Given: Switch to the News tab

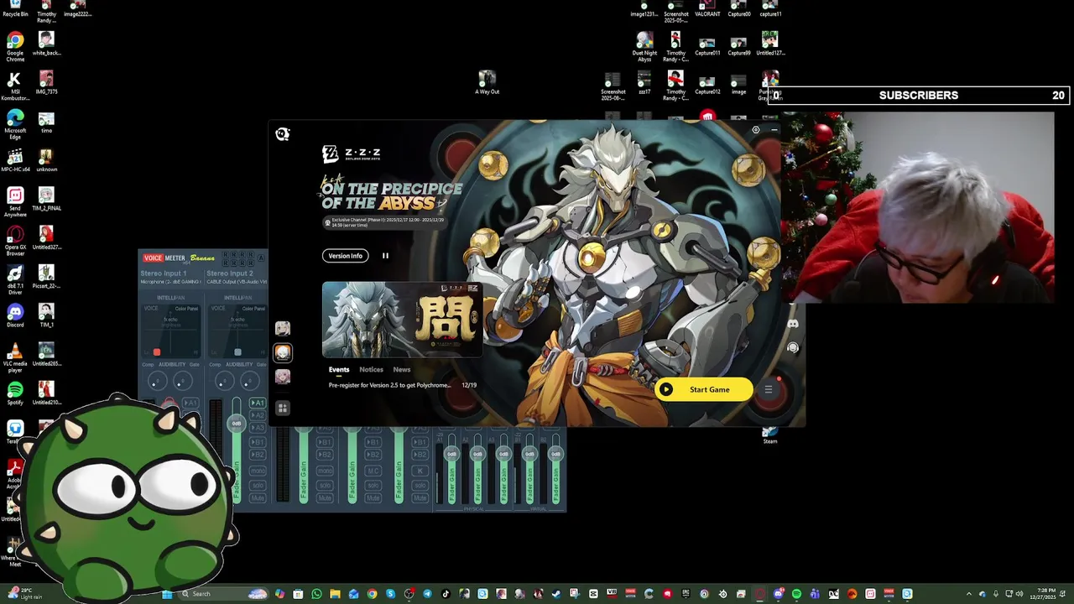Looking at the screenshot, I should tap(402, 369).
